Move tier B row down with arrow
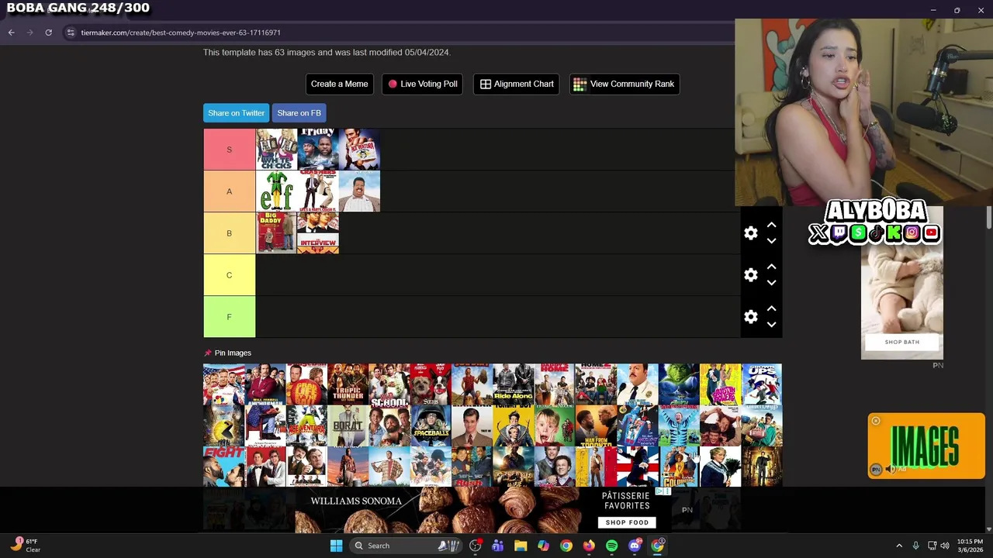Viewport: 993px width, 558px height. (x=771, y=241)
